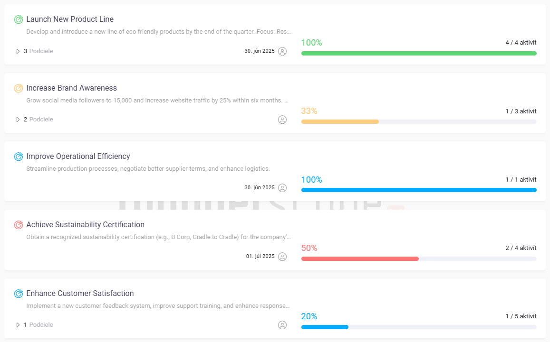Click the green goal icon for Launch New Product Line

[x=19, y=19]
